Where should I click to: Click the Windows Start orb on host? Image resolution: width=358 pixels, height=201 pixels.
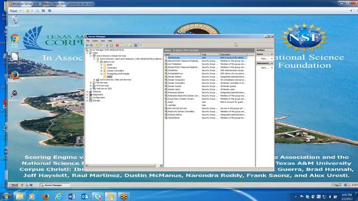(6, 197)
